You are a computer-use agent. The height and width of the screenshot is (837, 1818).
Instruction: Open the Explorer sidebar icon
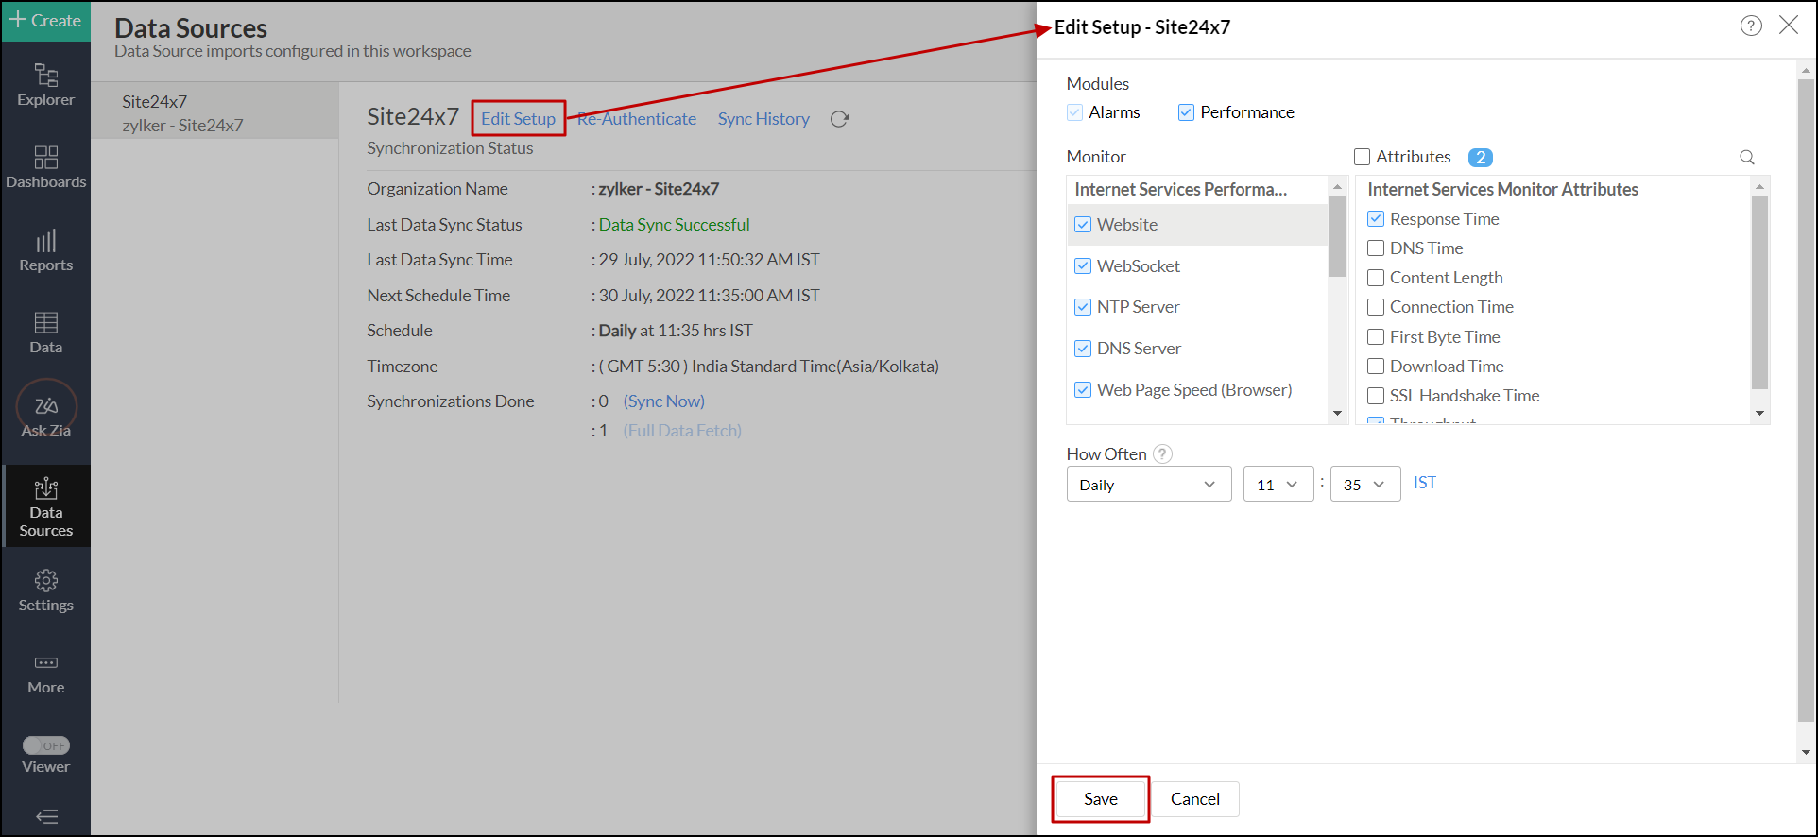(x=45, y=85)
